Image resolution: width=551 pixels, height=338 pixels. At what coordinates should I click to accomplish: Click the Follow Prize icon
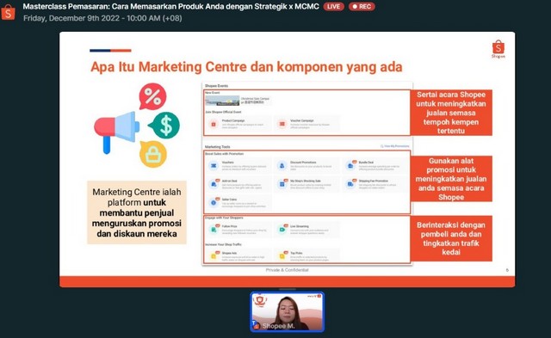214,229
